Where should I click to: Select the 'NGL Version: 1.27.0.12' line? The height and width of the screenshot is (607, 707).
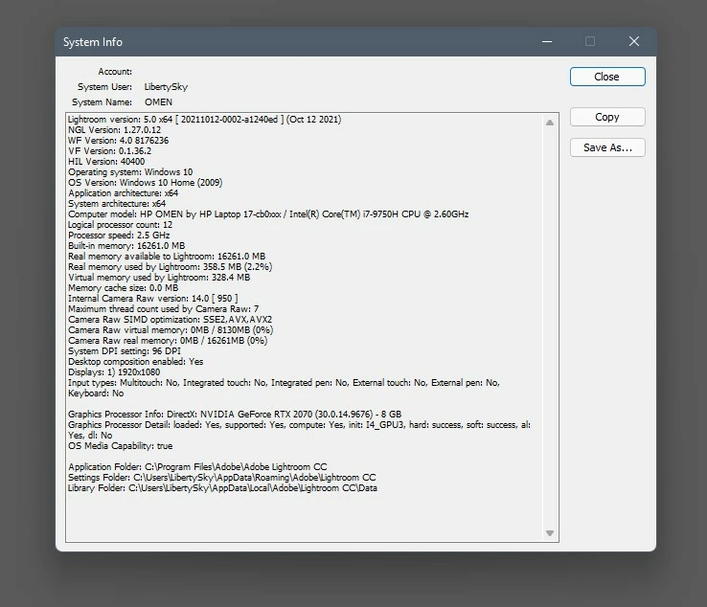[115, 130]
